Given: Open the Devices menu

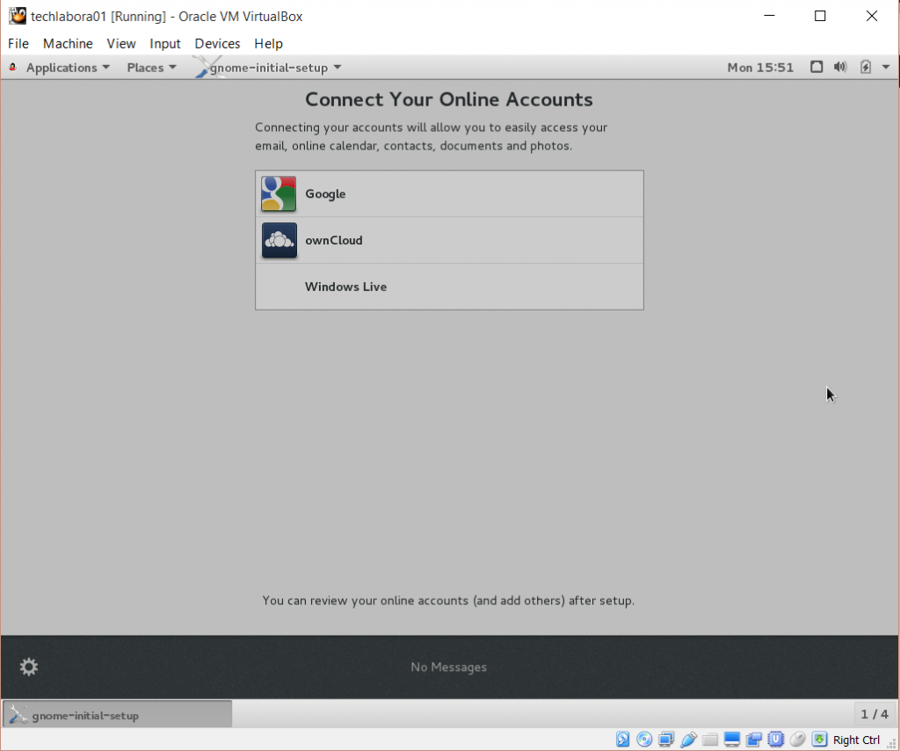Looking at the screenshot, I should (x=217, y=43).
